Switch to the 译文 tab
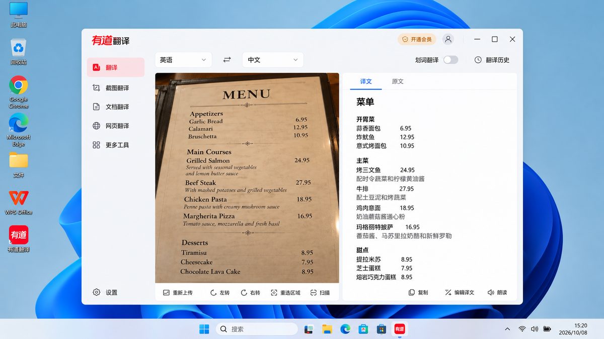The width and height of the screenshot is (604, 339). (366, 81)
